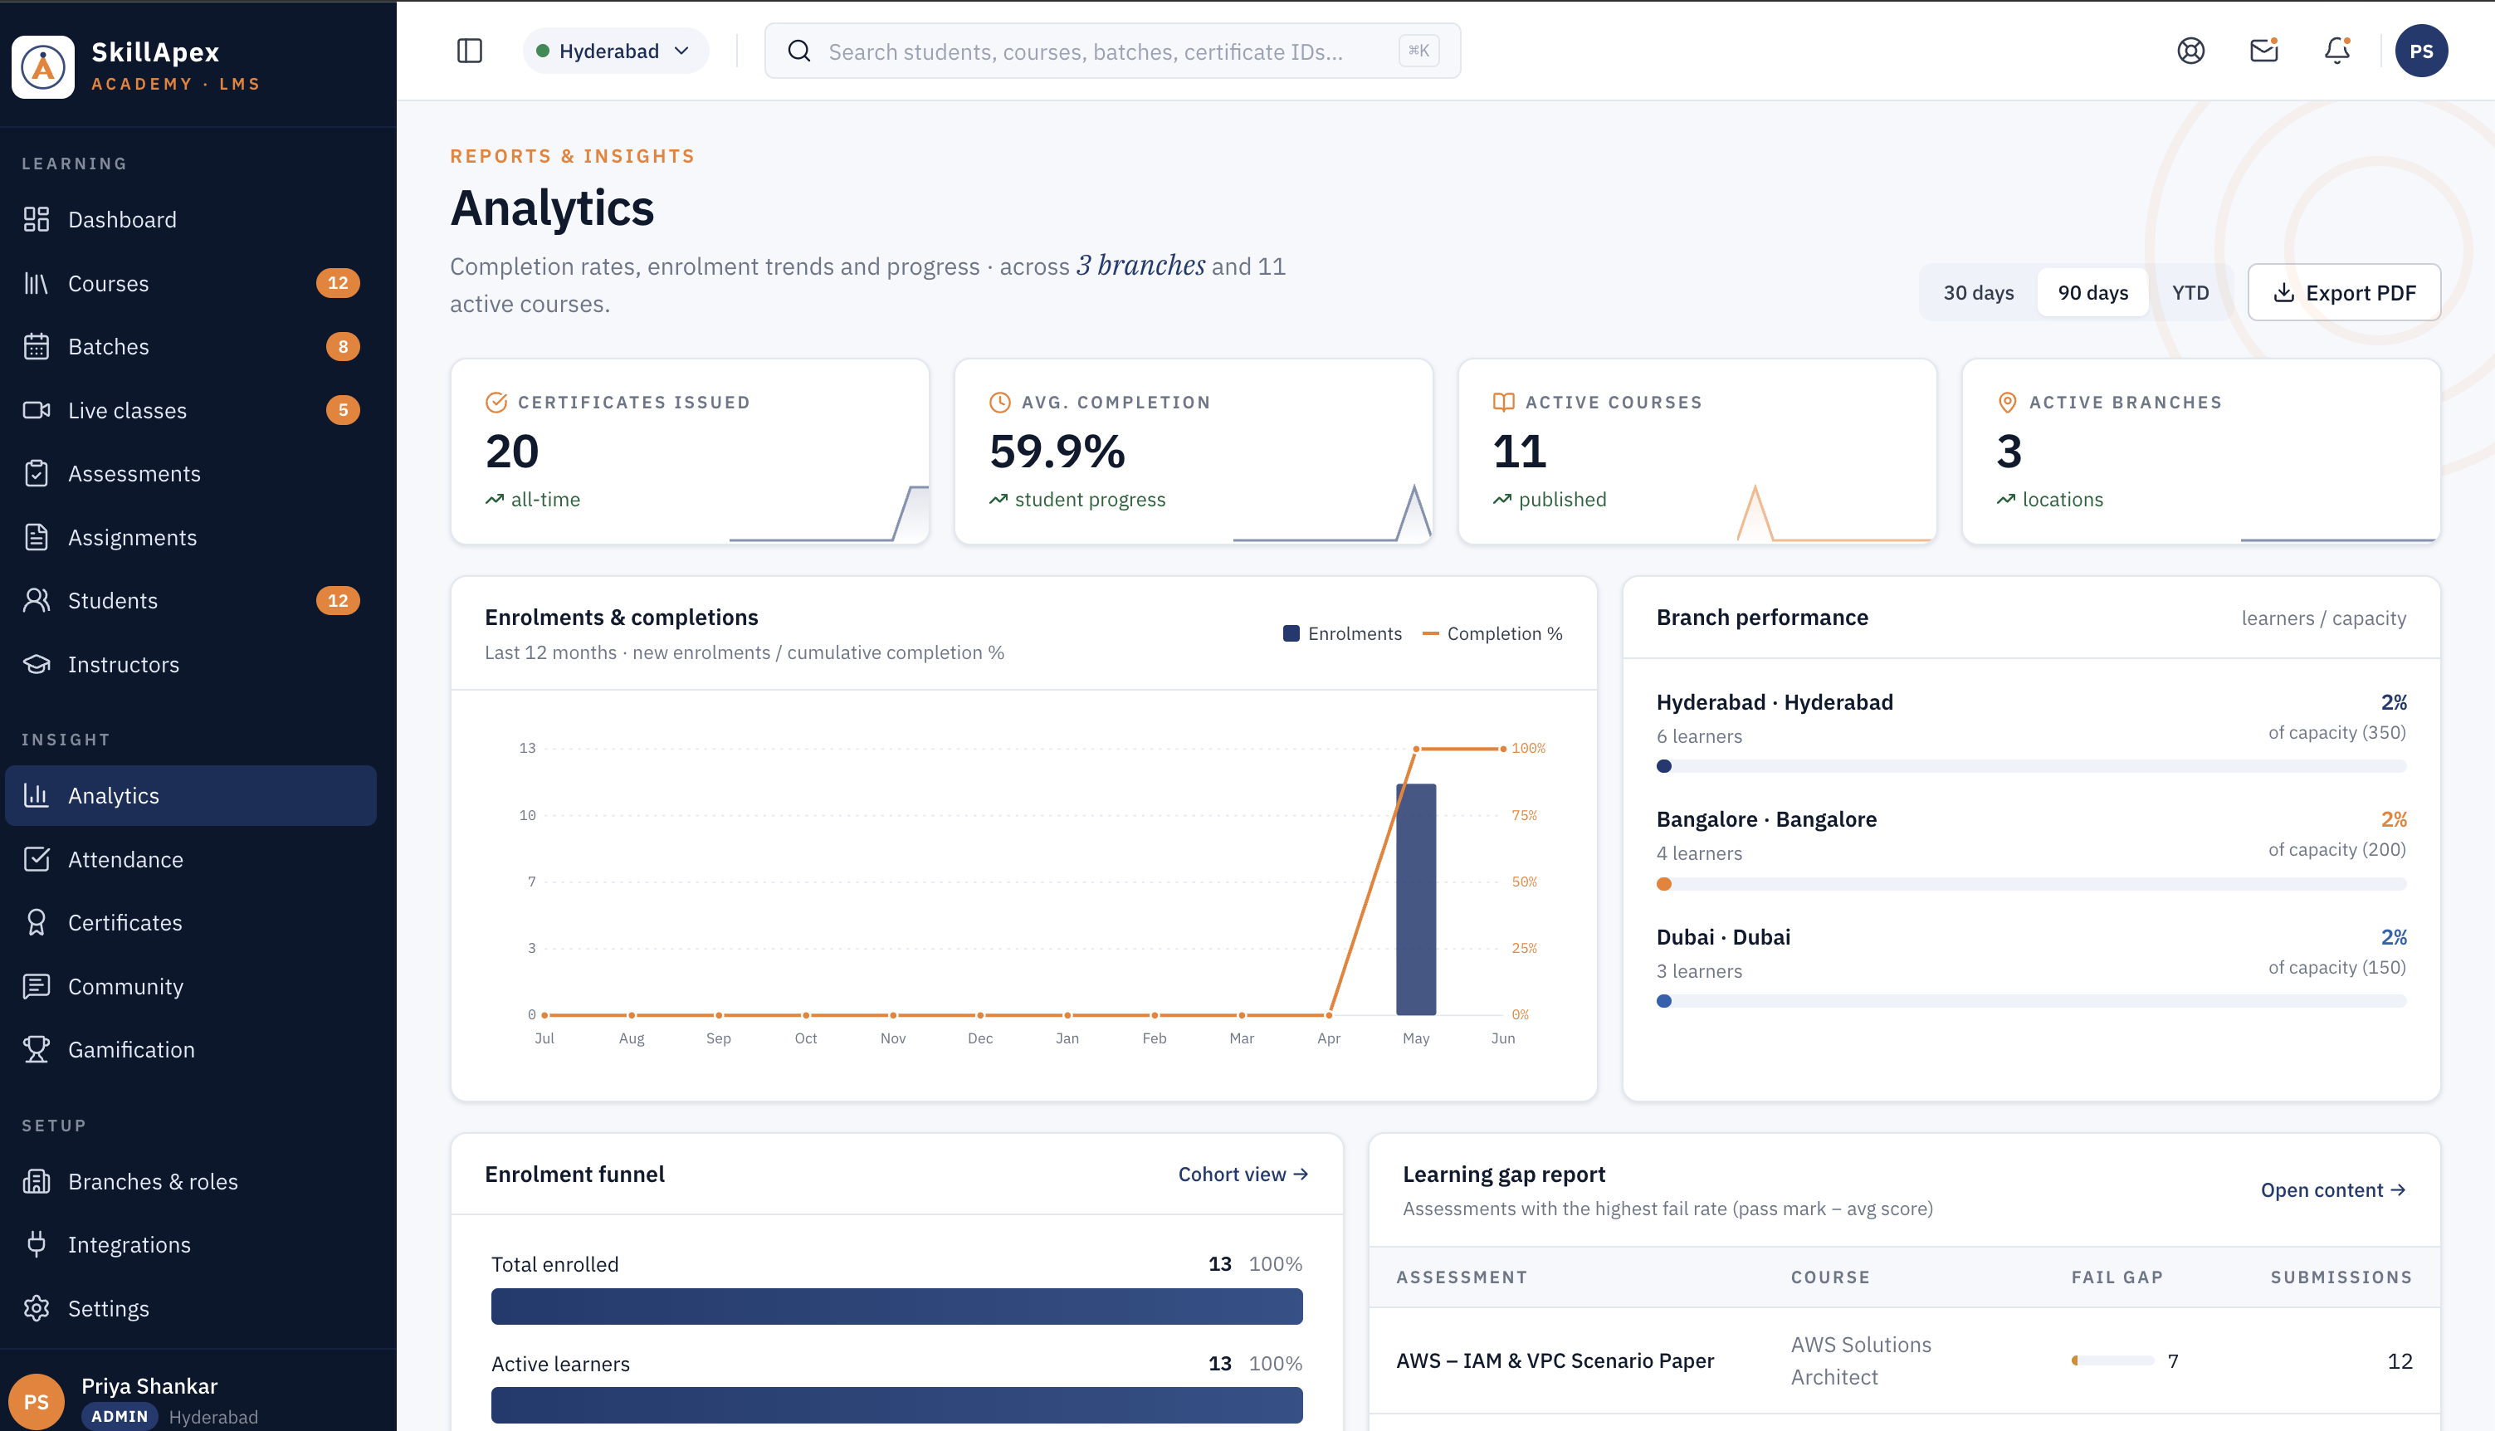Click the Active Courses book icon

[x=1503, y=402]
